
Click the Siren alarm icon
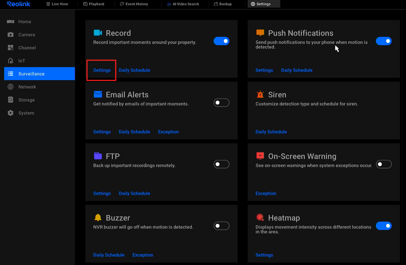tap(260, 95)
